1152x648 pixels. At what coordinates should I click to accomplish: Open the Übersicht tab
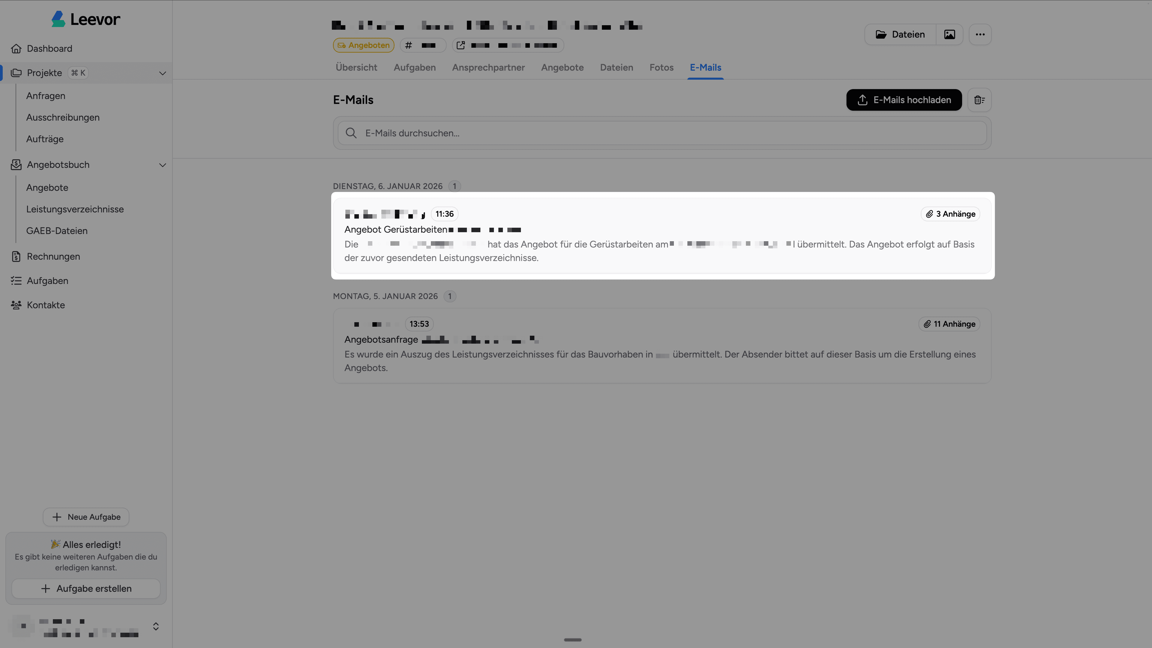point(356,67)
